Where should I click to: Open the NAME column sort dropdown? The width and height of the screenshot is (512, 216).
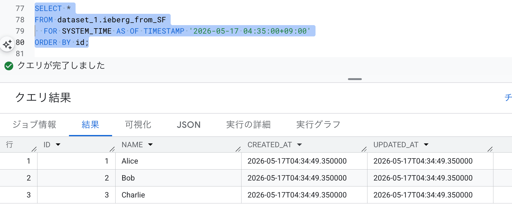151,145
